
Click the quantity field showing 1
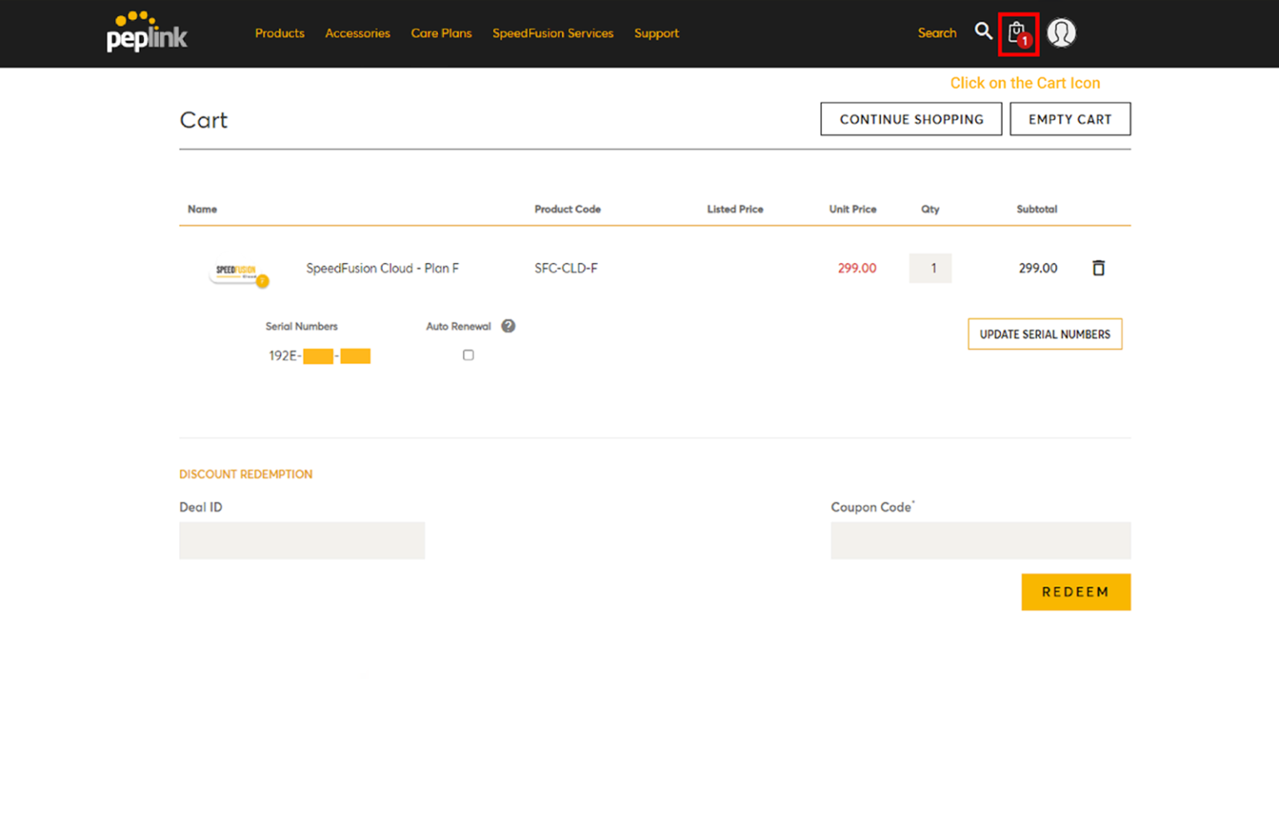click(930, 268)
